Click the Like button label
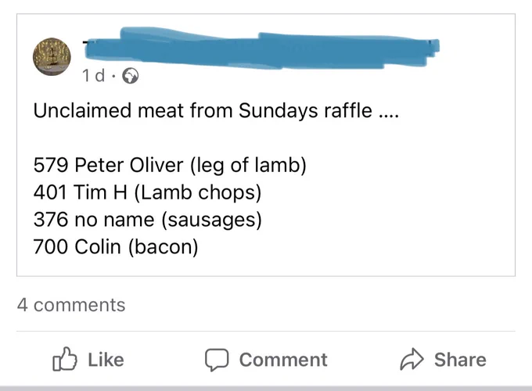 coord(106,360)
